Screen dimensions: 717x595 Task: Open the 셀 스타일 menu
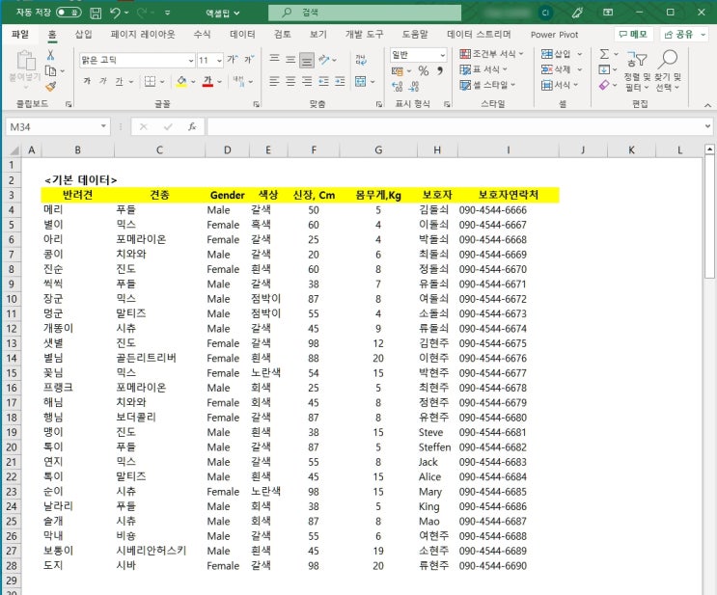[x=487, y=85]
